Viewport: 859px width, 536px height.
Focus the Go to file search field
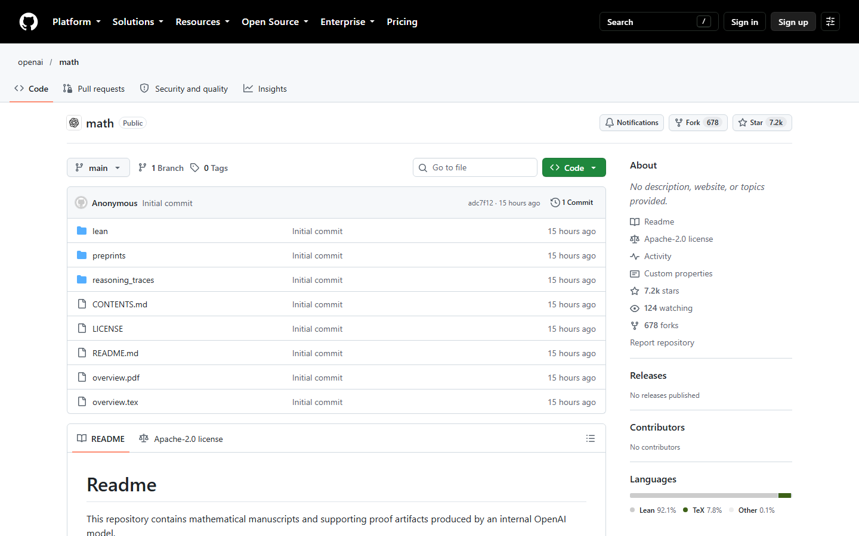pyautogui.click(x=475, y=167)
